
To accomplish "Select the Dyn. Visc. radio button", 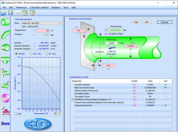I will (31, 54).
